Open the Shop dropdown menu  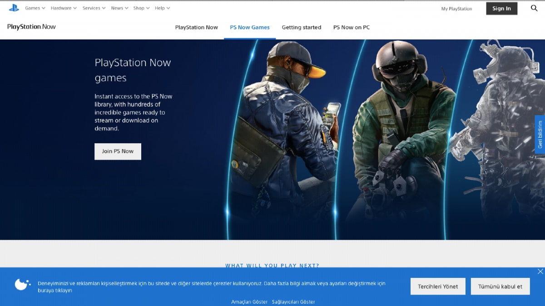point(141,8)
